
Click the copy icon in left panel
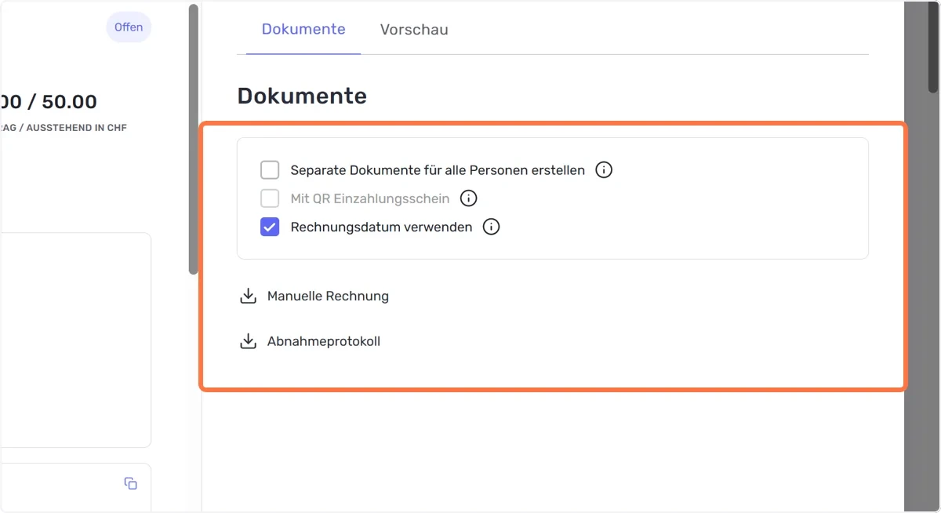131,483
